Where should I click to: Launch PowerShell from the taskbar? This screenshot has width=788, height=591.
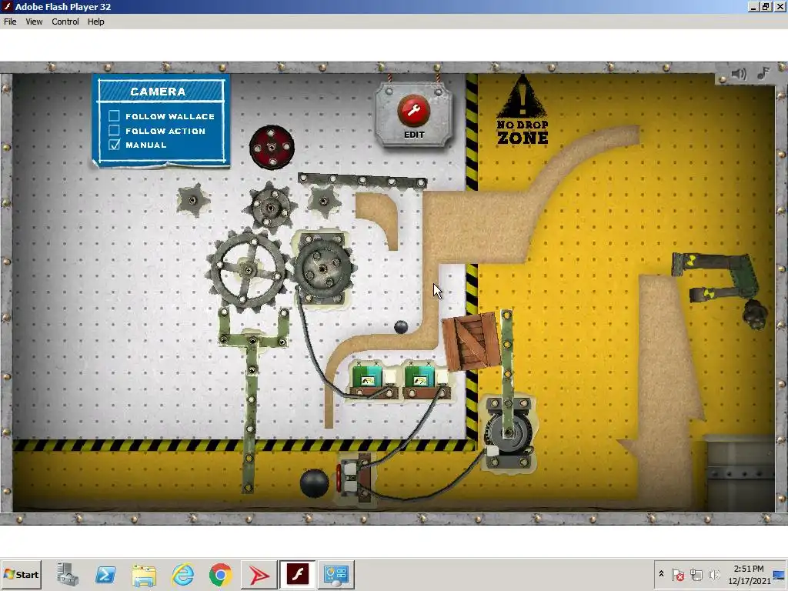105,574
